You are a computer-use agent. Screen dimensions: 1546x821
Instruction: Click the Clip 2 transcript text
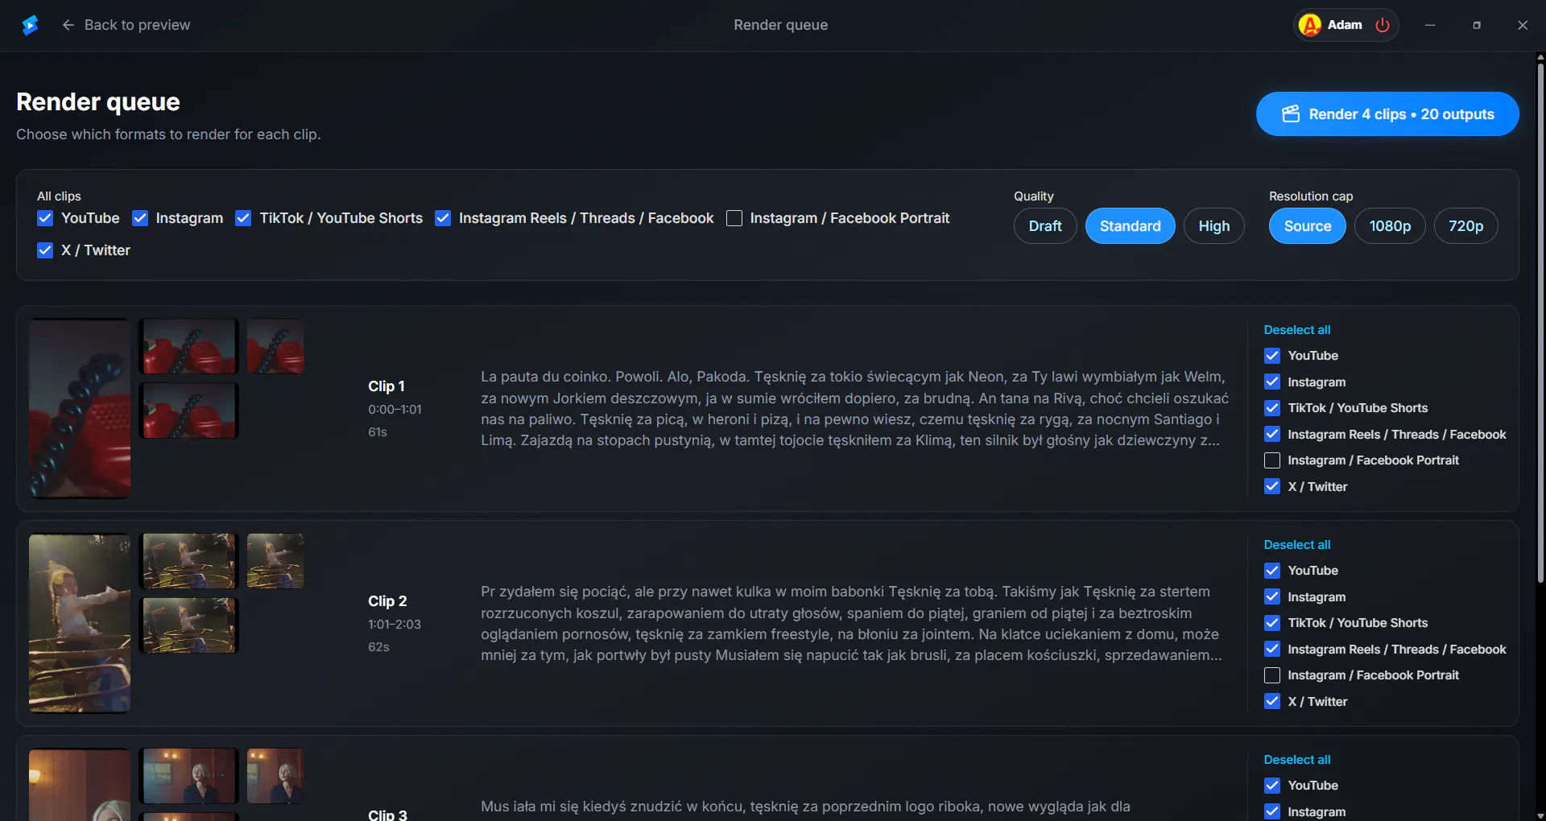click(852, 624)
